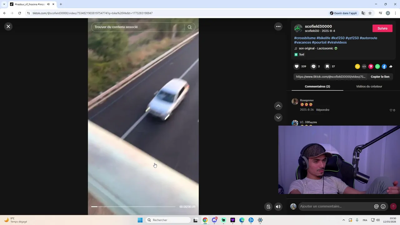Viewport: 400px width, 225px height.
Task: Open the three-dot video options menu
Action: [278, 27]
